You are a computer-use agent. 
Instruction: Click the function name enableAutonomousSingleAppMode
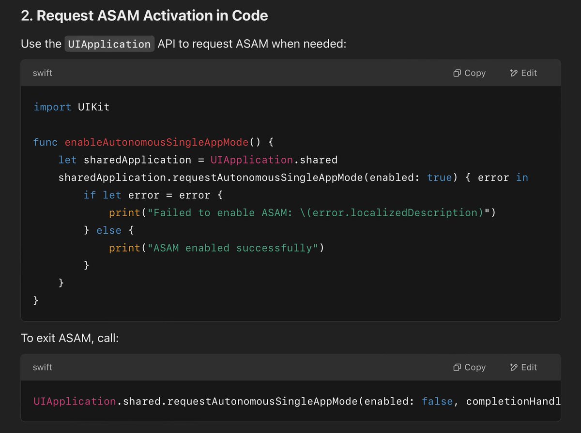pyautogui.click(x=156, y=142)
